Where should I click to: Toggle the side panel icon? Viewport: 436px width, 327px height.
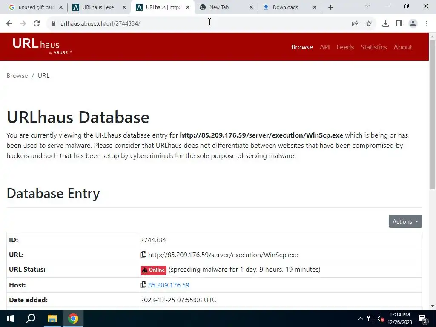click(399, 24)
